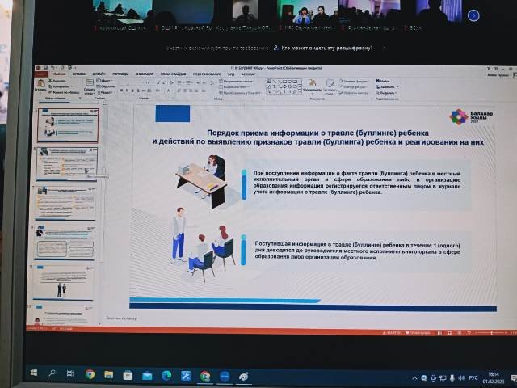This screenshot has width=517, height=388.
Task: Open the slide Layout (Макет) dropdown
Action: pos(104,81)
